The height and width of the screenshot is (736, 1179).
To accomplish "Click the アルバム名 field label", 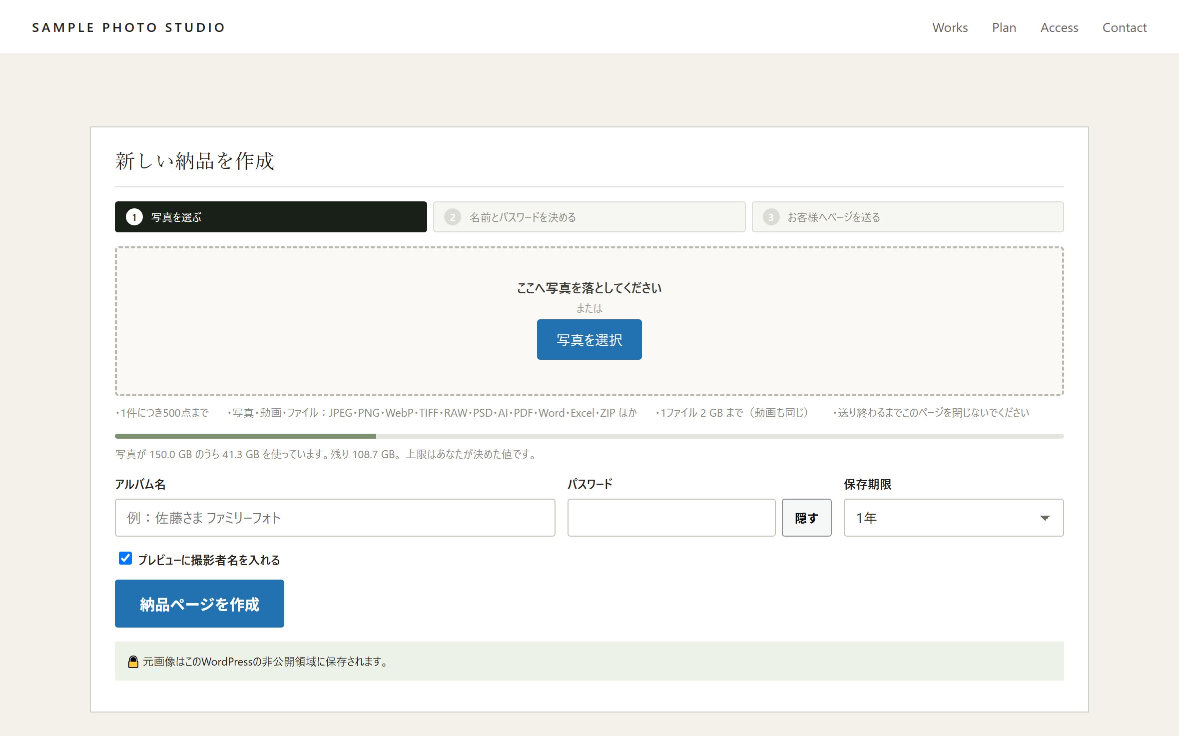I will point(140,484).
